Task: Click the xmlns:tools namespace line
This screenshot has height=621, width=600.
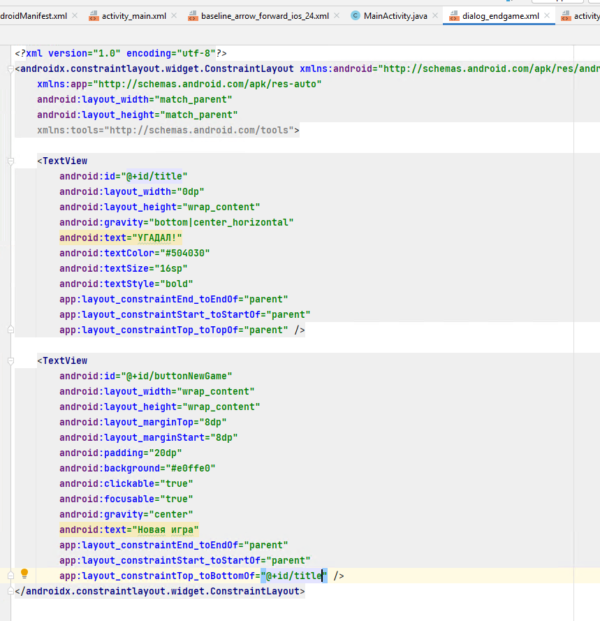Action: pos(168,131)
